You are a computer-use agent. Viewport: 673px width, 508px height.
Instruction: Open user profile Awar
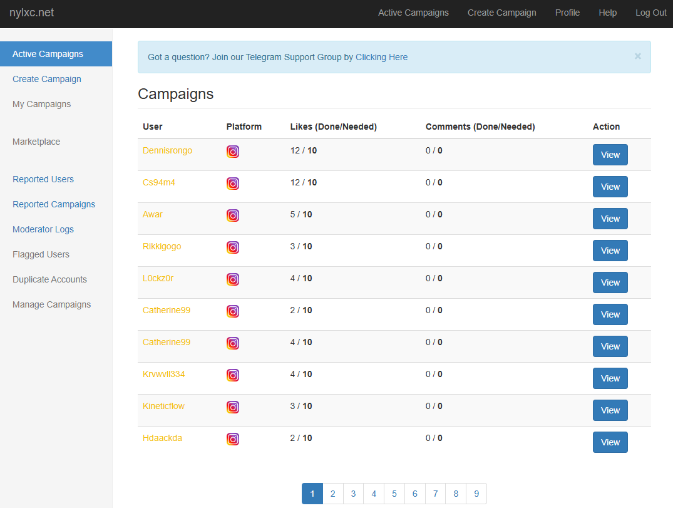(x=152, y=214)
